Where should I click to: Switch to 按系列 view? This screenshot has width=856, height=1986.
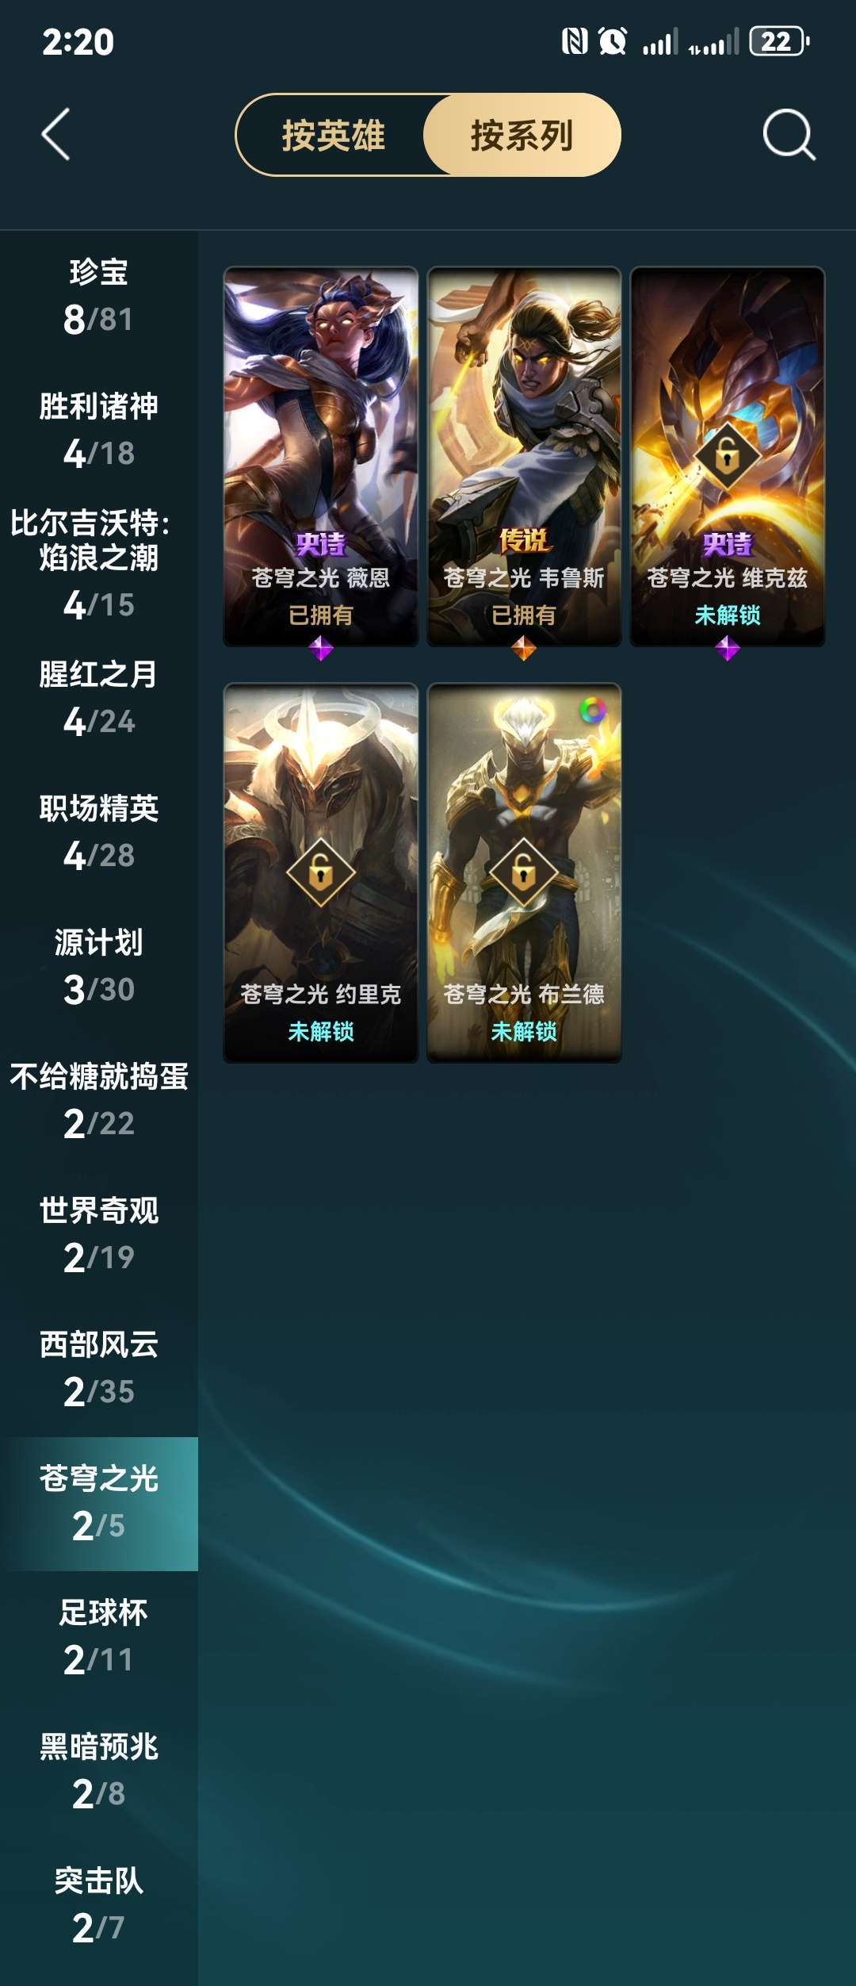pos(522,135)
